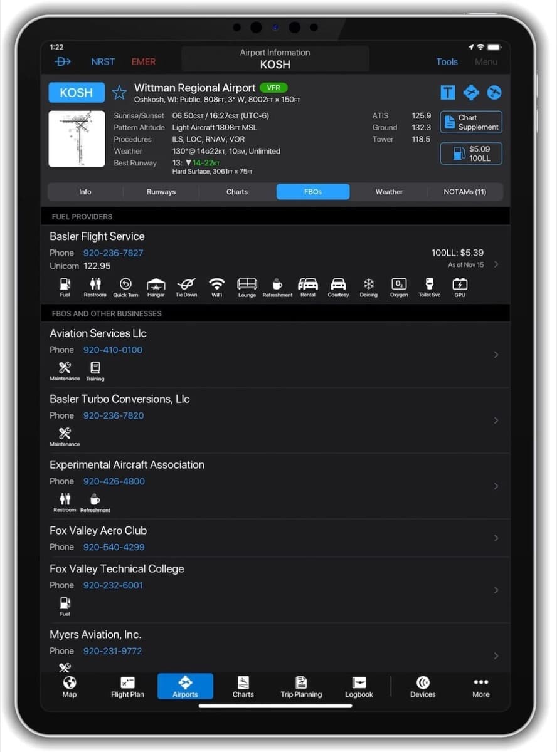Tap the Deicing snowflake icon
The image size is (557, 752).
pos(369,287)
